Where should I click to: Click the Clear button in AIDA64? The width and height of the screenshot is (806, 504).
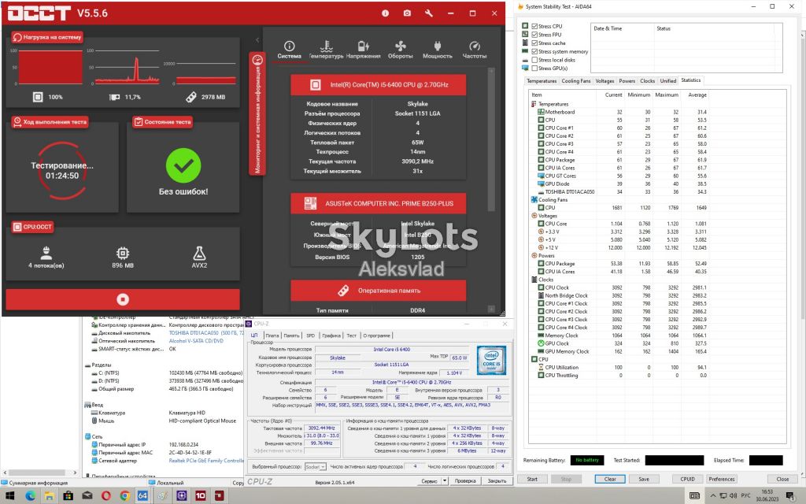tap(610, 479)
